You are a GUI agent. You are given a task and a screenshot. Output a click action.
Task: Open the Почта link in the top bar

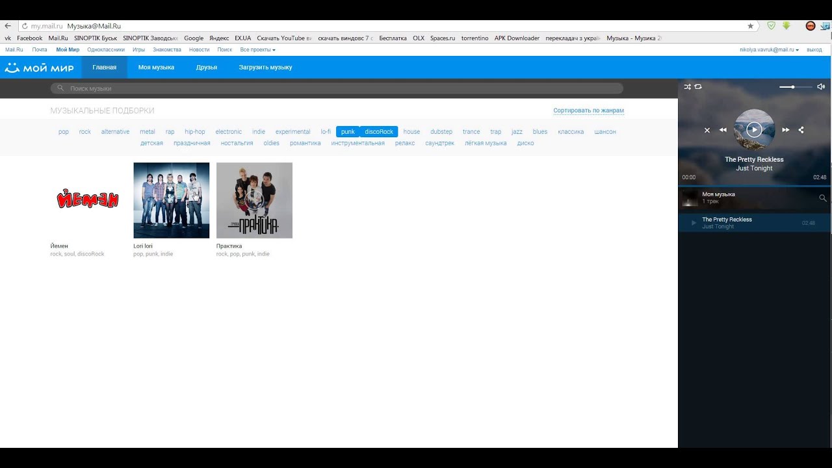[x=40, y=50]
